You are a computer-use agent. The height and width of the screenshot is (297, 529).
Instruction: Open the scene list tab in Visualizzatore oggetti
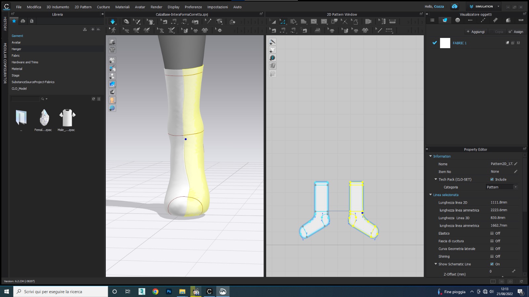point(432,20)
